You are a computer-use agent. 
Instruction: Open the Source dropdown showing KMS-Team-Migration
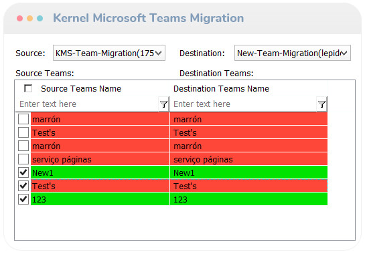click(109, 53)
